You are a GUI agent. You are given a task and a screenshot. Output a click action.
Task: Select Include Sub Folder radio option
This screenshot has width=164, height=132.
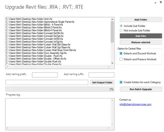pos(121,26)
